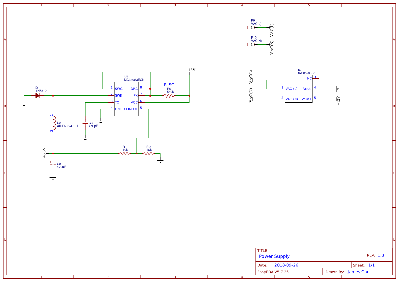399x282 pixels.
Task: Select the R_SC text label
Action: pyautogui.click(x=169, y=85)
